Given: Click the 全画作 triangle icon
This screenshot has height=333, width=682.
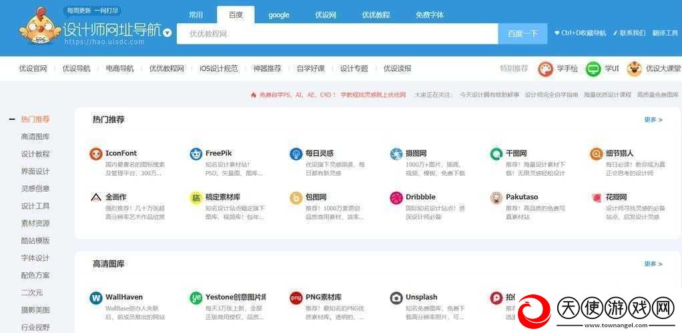Looking at the screenshot, I should 95,198.
